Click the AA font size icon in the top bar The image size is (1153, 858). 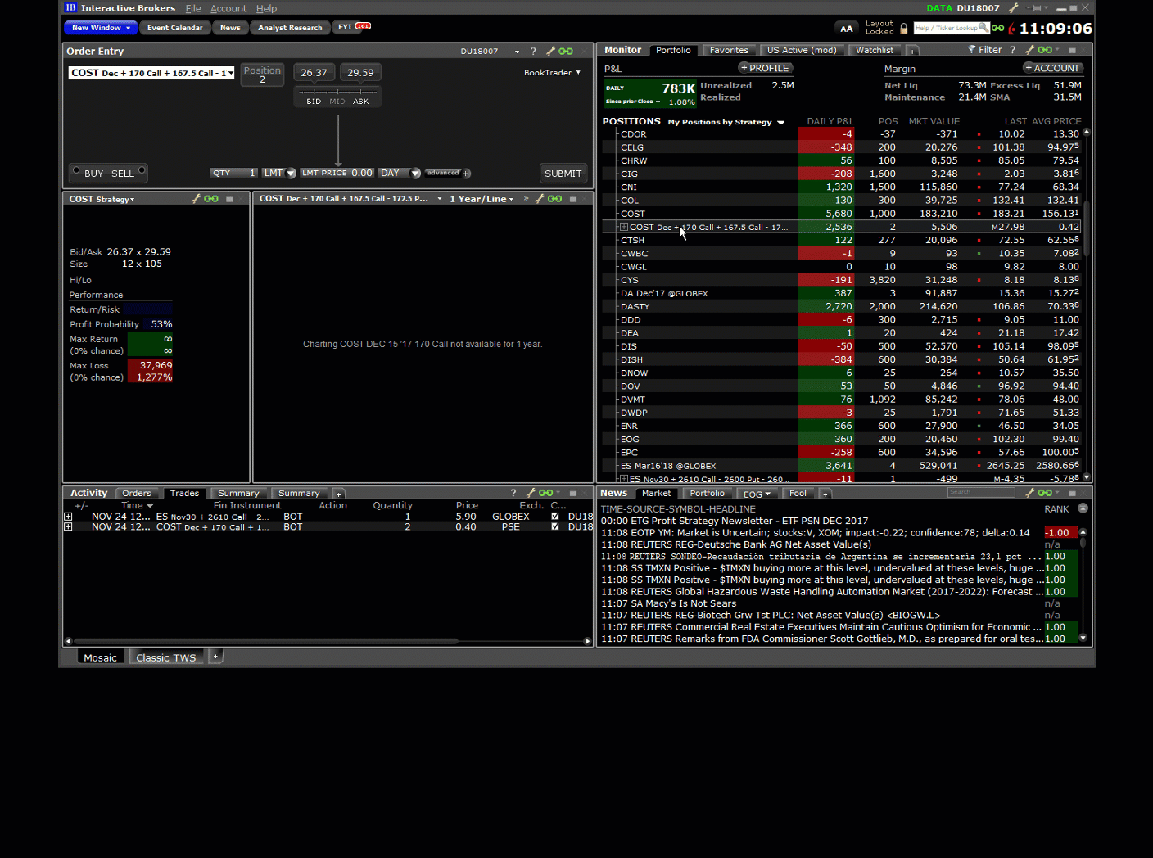click(846, 28)
